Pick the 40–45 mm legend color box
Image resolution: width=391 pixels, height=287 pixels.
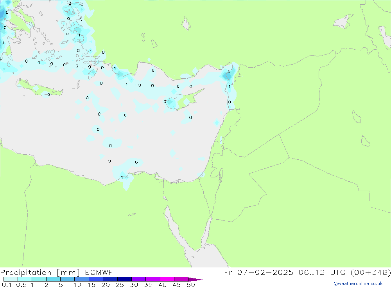point(167,279)
